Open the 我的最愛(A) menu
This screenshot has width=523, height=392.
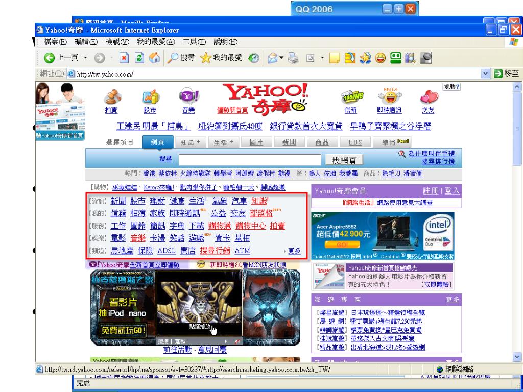point(156,42)
